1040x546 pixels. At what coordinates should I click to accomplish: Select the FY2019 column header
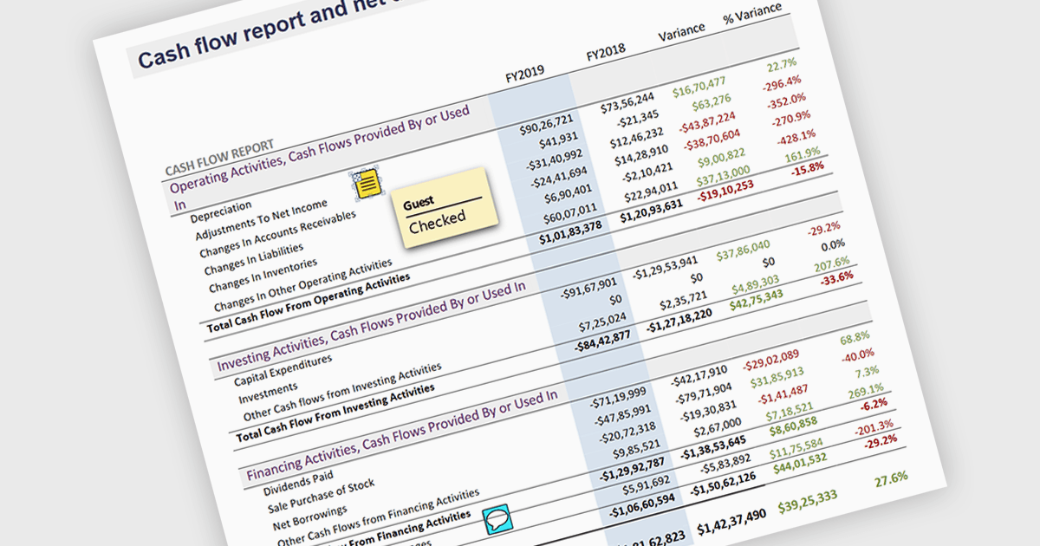[x=525, y=75]
